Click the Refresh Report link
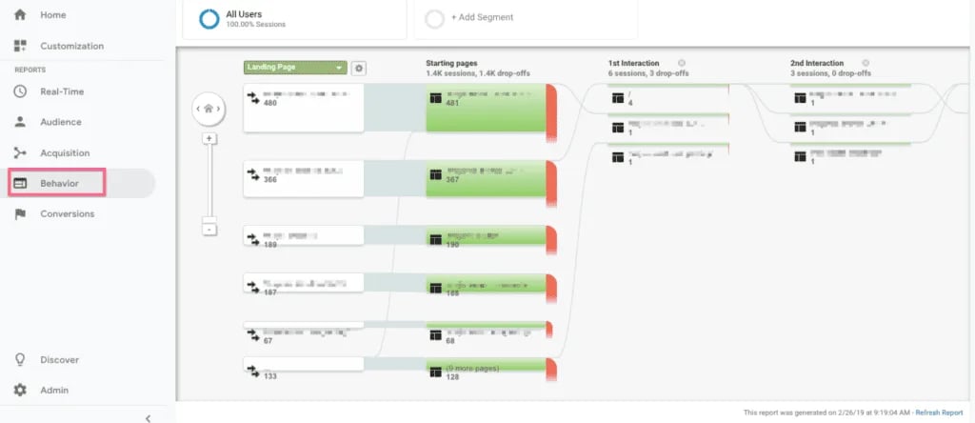 tap(939, 413)
